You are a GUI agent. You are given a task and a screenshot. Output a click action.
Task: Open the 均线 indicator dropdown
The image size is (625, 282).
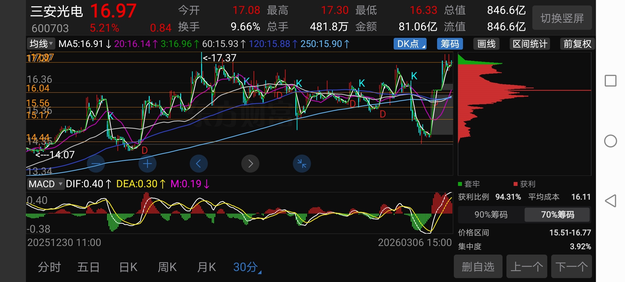pos(41,44)
